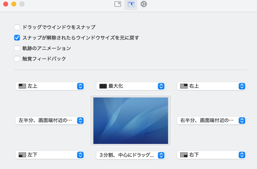Open the 左上 dropdown menu
The image size is (257, 169).
(x=80, y=86)
